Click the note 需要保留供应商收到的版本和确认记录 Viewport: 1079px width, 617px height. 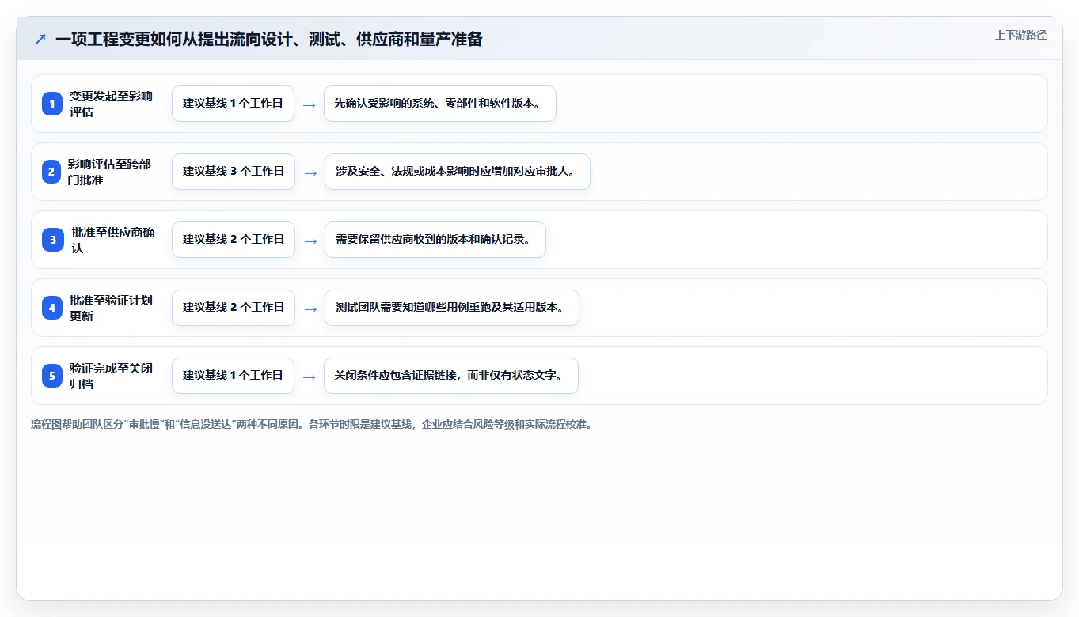coord(435,240)
